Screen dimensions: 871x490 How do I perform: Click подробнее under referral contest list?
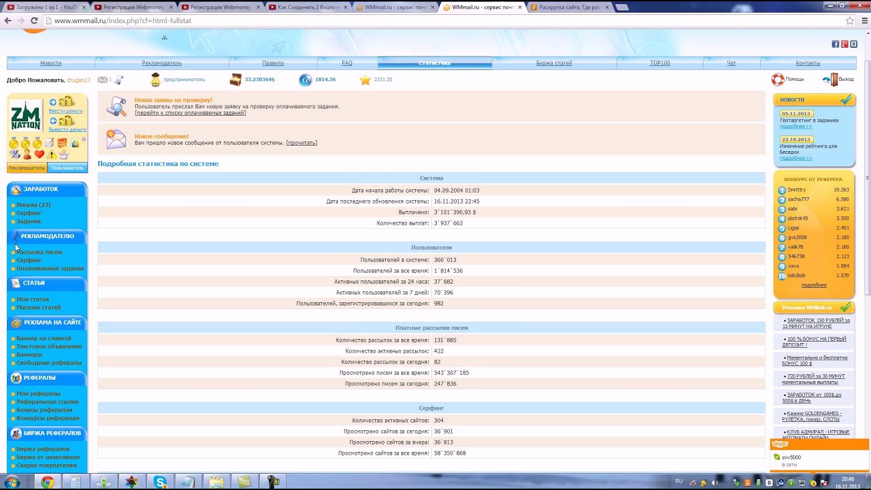[x=814, y=285]
